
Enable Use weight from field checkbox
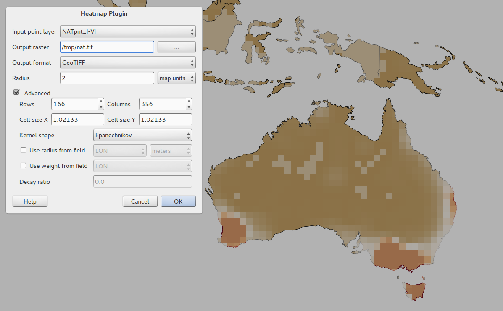[x=24, y=166]
